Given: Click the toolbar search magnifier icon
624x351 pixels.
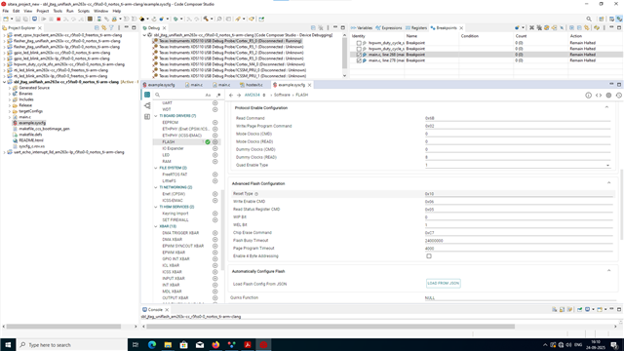Looking at the screenshot, I should click(589, 19).
